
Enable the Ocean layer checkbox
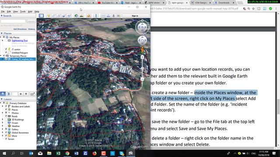(x=6, y=123)
